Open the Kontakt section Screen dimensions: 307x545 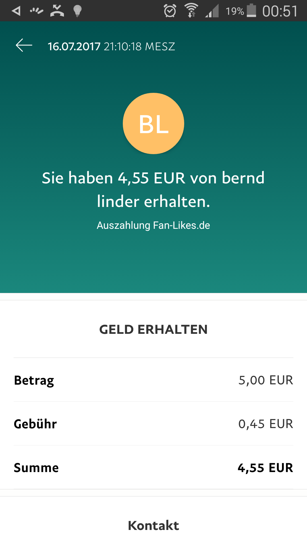[153, 525]
